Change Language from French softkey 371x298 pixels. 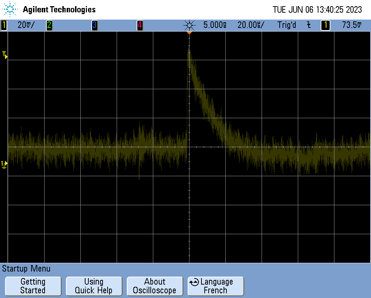tap(216, 286)
